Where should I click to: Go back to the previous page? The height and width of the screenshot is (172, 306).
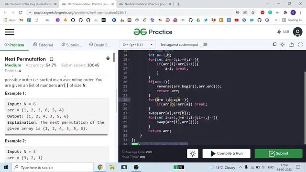pyautogui.click(x=5, y=12)
